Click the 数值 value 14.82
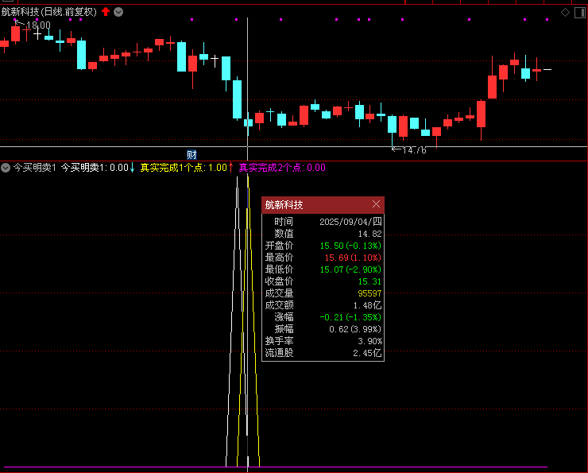Image resolution: width=588 pixels, height=473 pixels. click(369, 234)
